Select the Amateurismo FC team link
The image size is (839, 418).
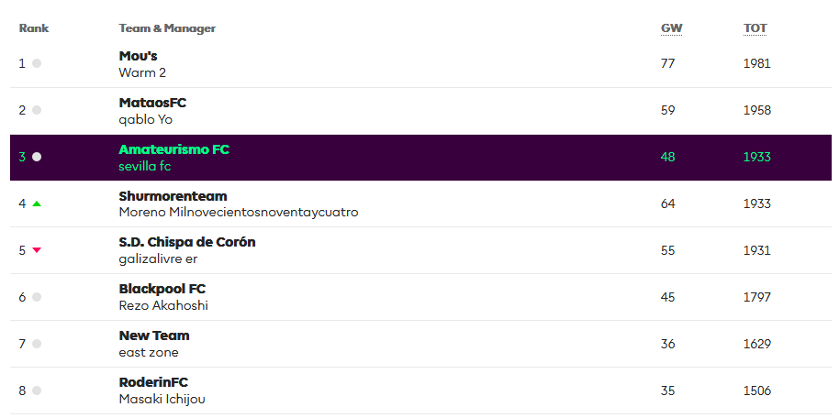pos(173,148)
